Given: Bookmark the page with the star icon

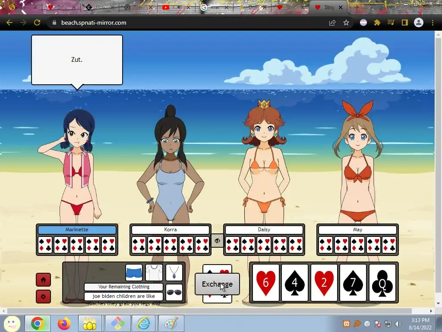Looking at the screenshot, I should [x=346, y=22].
